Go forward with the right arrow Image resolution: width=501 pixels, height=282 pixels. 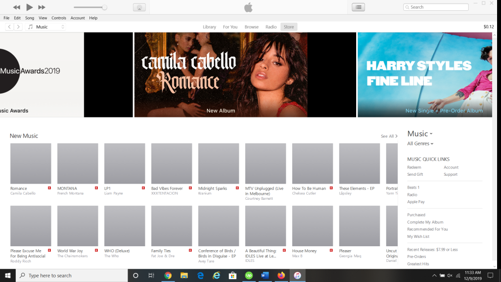coord(18,27)
